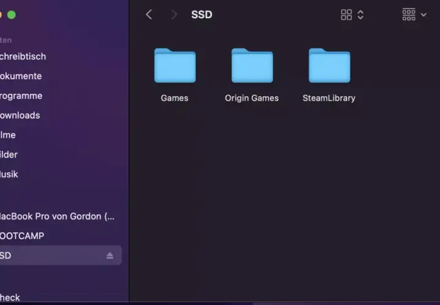Image resolution: width=440 pixels, height=305 pixels.
Task: Click the SSD window title
Action: (x=202, y=15)
